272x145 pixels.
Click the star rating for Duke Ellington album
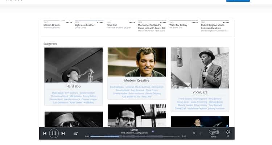pos(226,22)
